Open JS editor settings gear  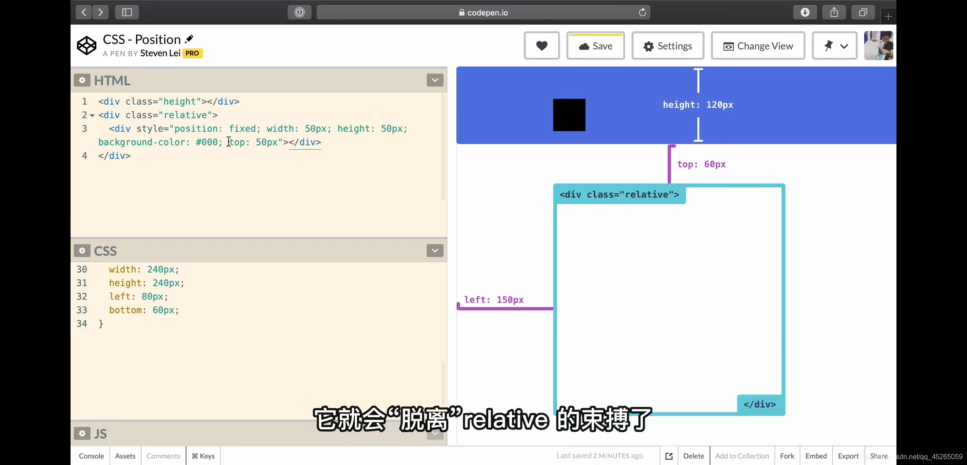pos(82,433)
